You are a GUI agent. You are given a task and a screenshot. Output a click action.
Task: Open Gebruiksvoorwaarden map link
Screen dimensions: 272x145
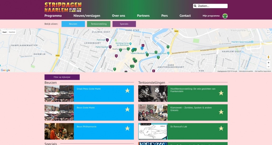(x=246, y=71)
